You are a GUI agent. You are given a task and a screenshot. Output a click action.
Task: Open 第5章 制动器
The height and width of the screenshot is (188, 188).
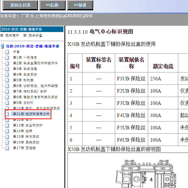[x=23, y=80]
